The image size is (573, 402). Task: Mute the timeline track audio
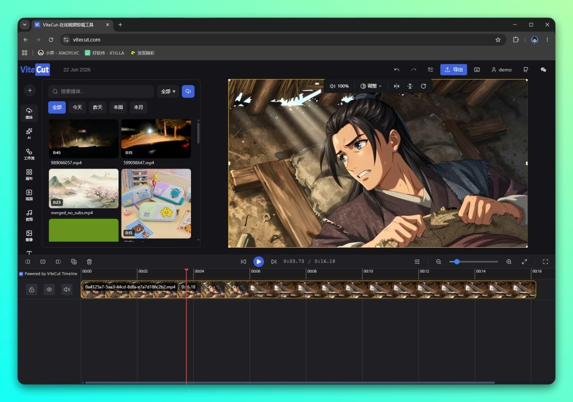click(67, 290)
